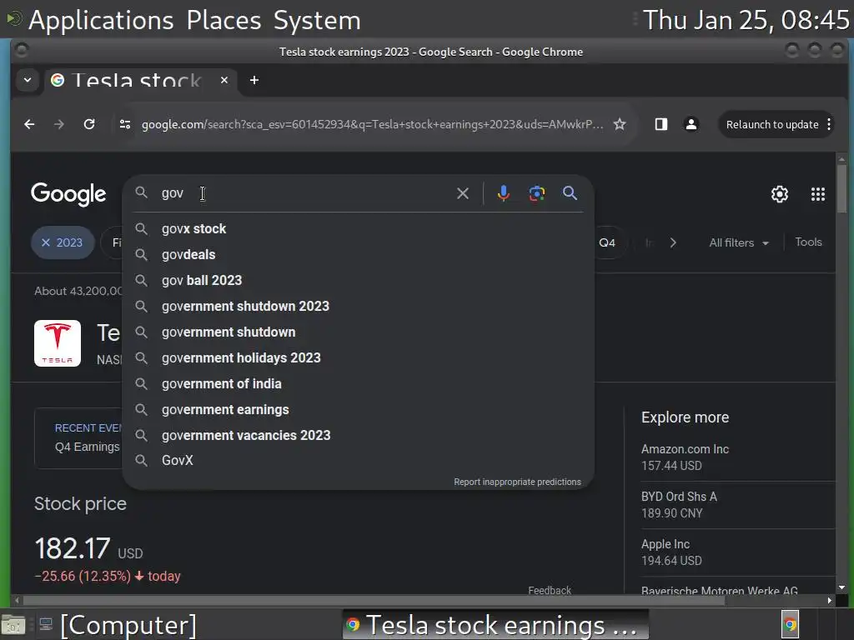Choose suggestion 'government shutdown 2023'
854x640 pixels.
tap(359, 307)
